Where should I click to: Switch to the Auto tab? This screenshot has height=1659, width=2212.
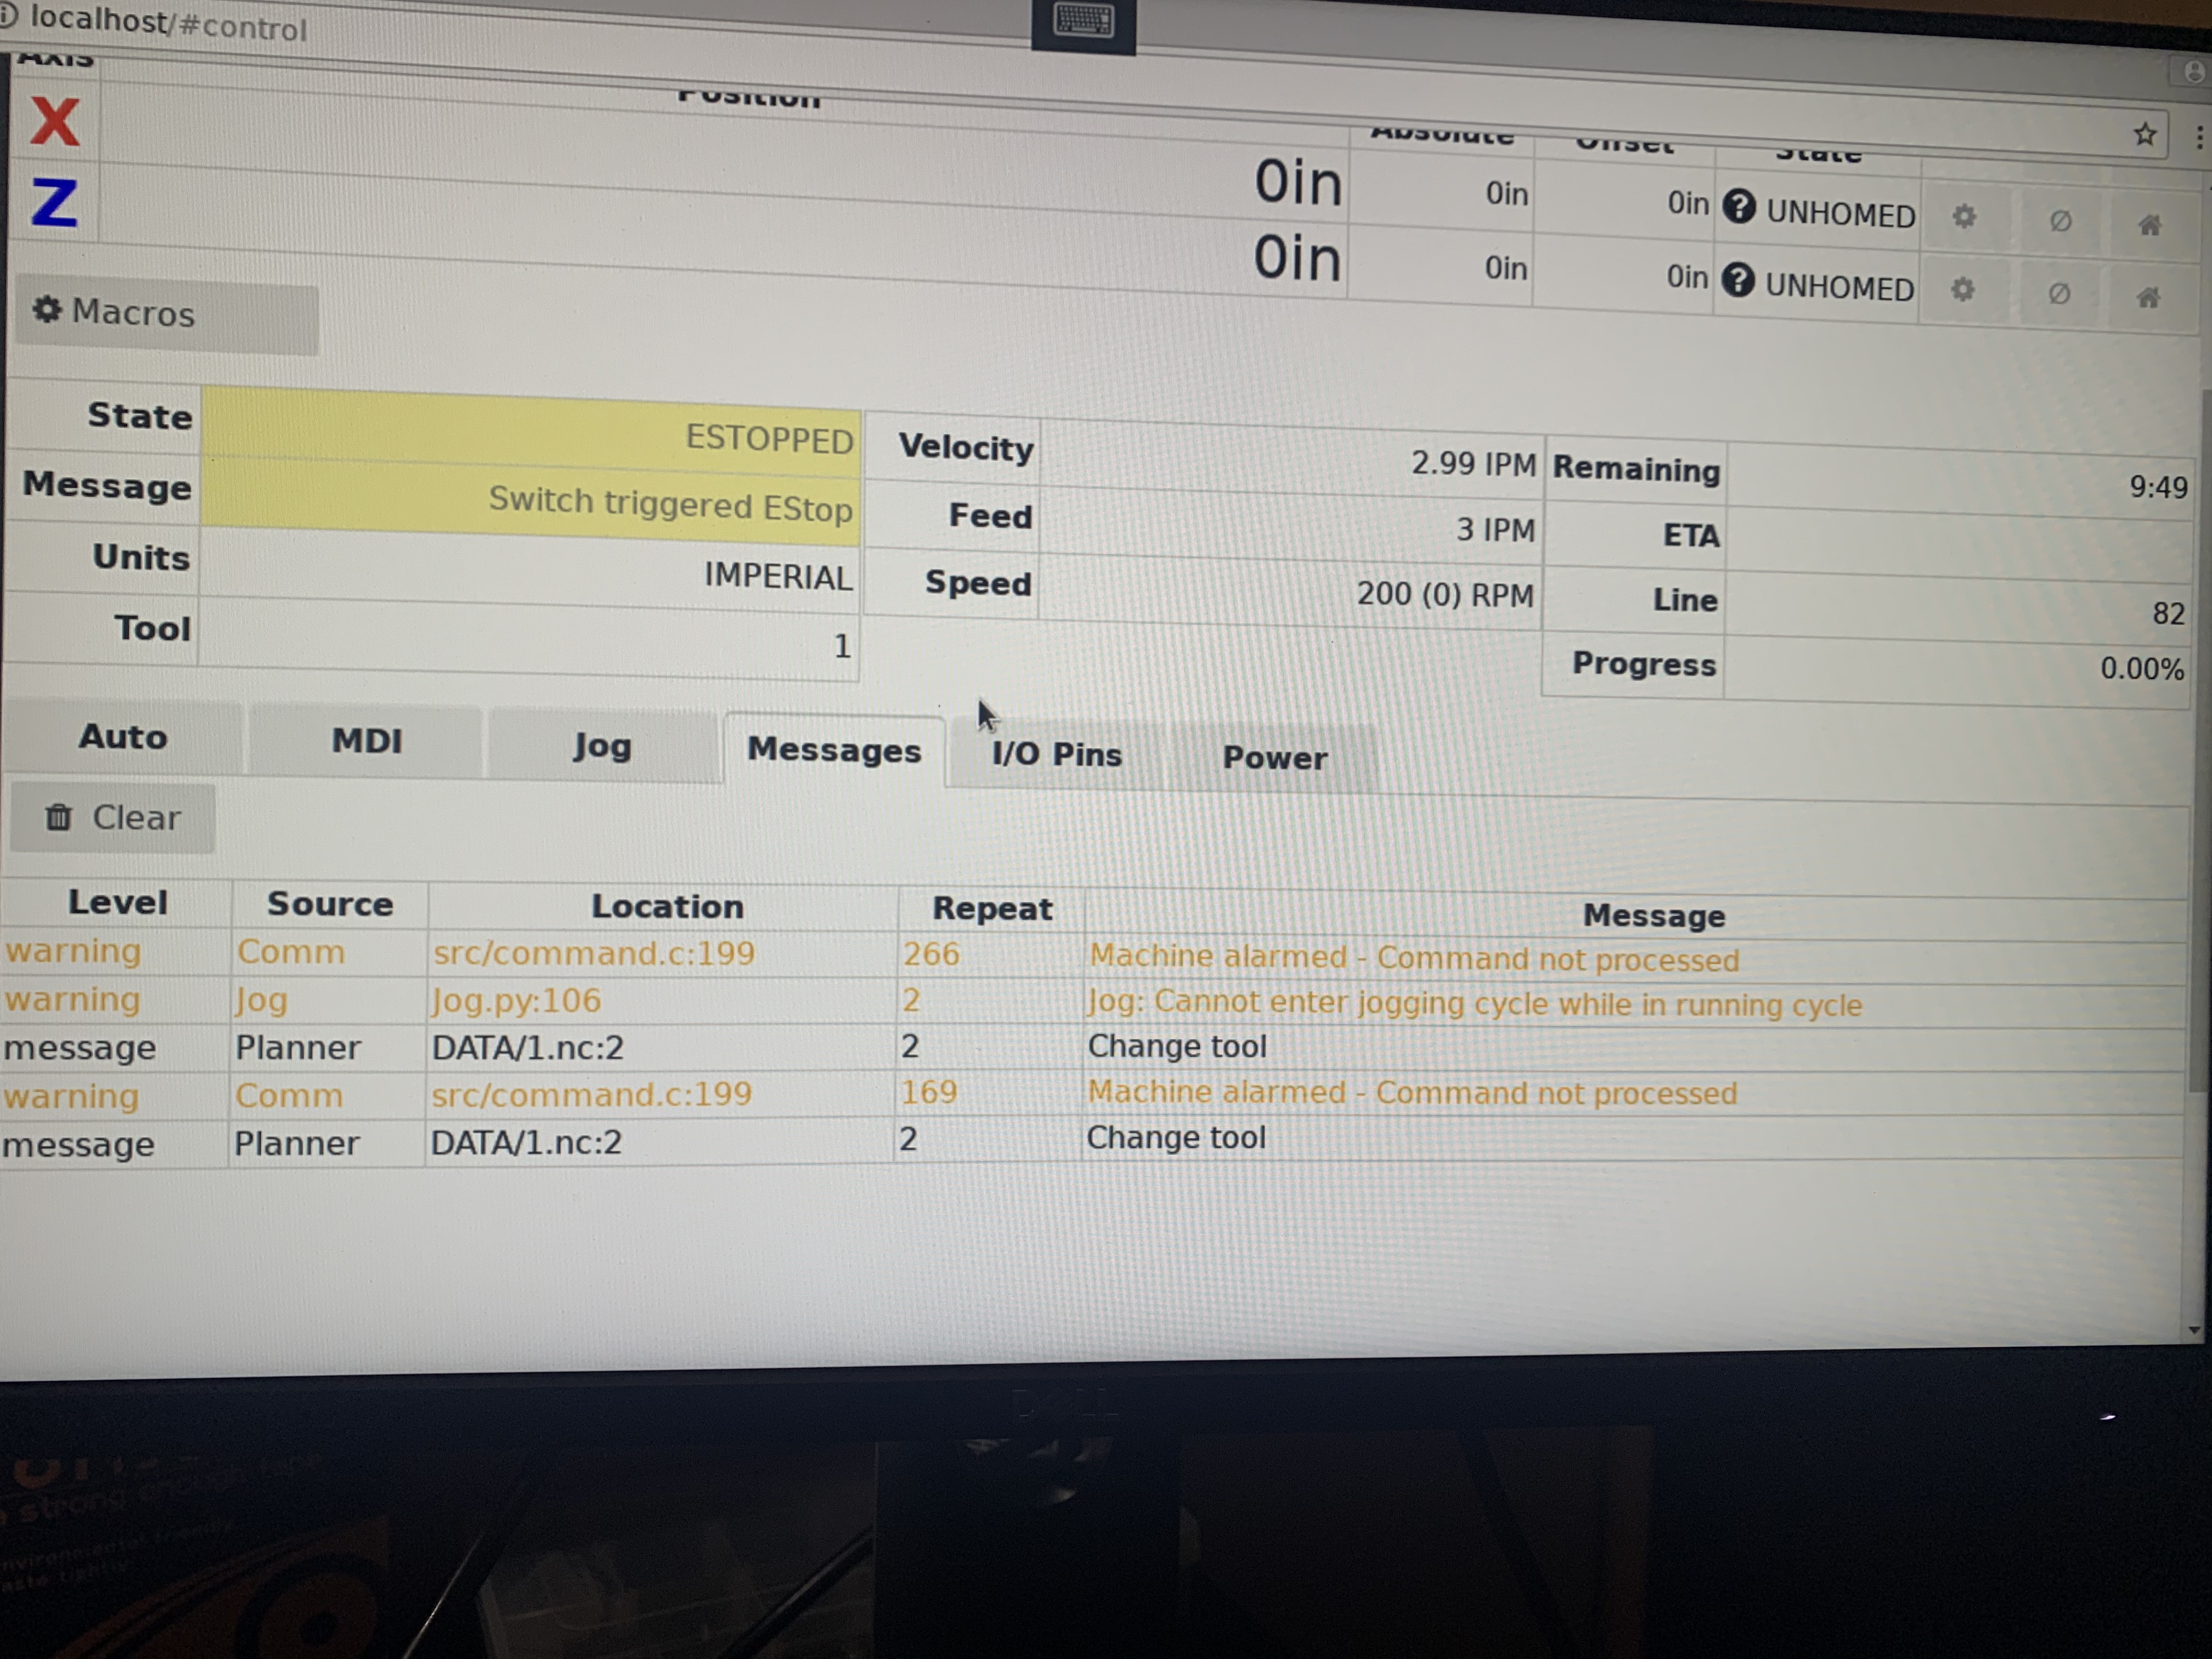[x=122, y=737]
